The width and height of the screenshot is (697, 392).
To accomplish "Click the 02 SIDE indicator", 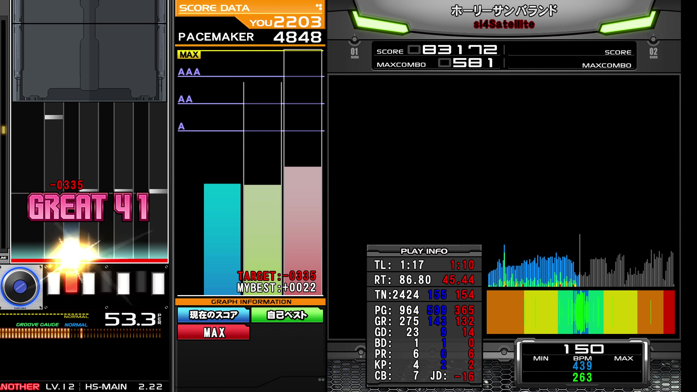I will pos(653,53).
